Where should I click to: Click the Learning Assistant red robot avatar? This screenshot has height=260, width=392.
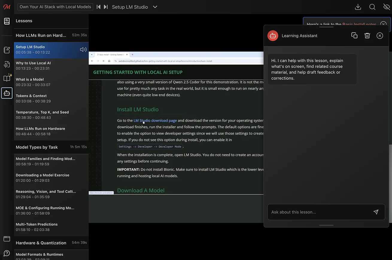click(x=273, y=36)
